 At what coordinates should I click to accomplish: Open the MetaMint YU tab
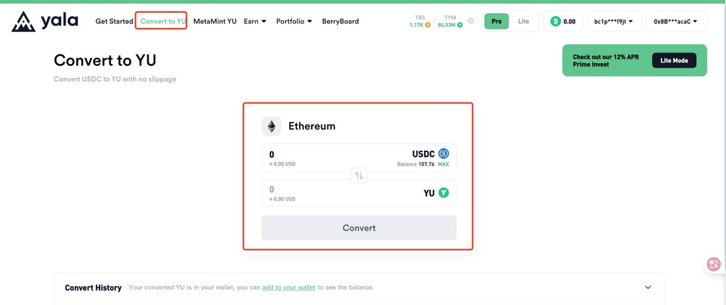point(215,21)
